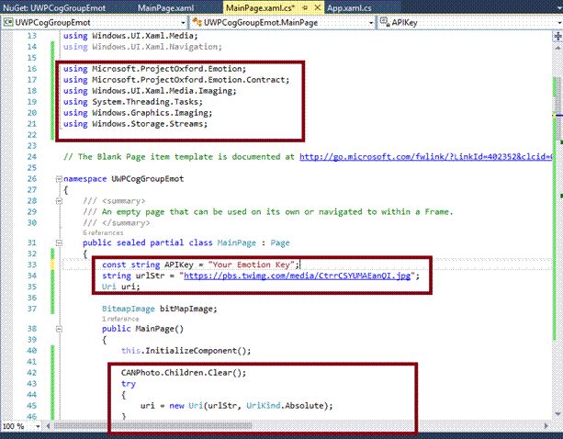Click the line number 24
This screenshot has height=439, width=563.
coord(32,157)
